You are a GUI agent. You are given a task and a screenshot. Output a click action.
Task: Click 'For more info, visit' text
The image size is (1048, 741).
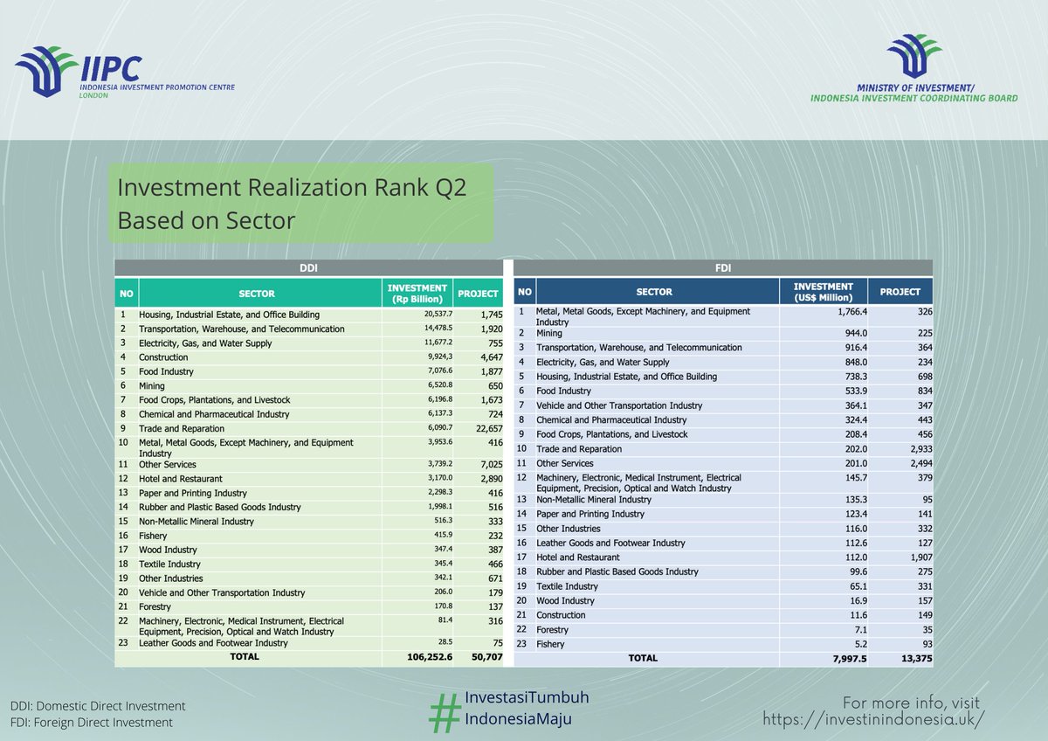(x=911, y=703)
